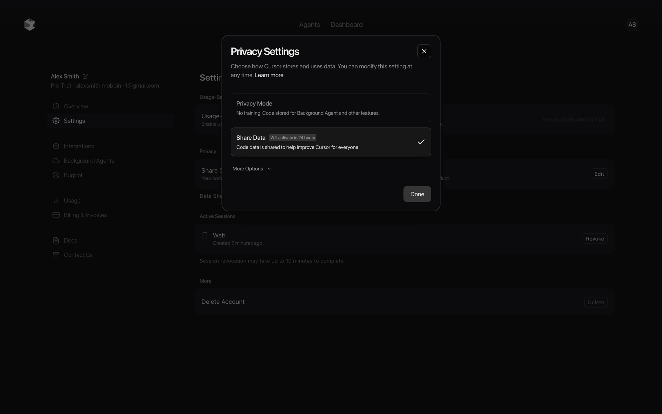This screenshot has height=414, width=662.
Task: Click the Web session device icon
Action: [x=205, y=235]
